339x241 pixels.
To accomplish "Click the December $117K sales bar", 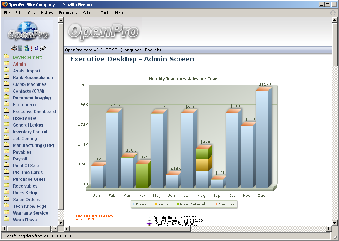I will click(262, 139).
